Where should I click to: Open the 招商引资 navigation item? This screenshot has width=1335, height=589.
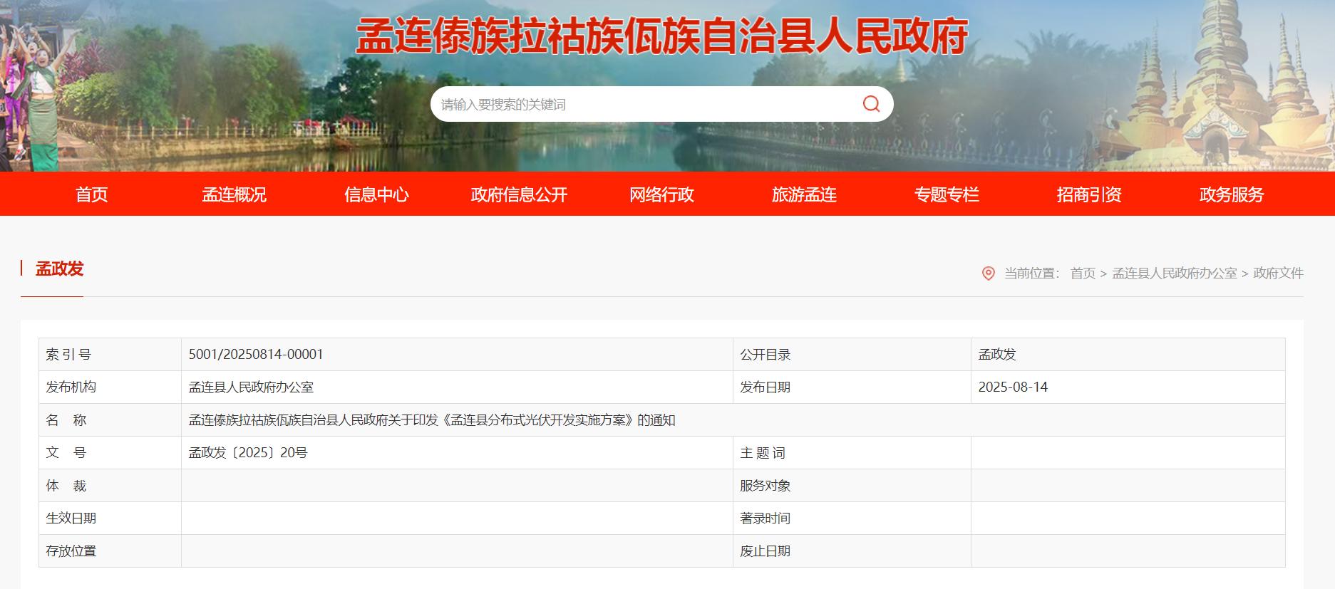click(1089, 194)
